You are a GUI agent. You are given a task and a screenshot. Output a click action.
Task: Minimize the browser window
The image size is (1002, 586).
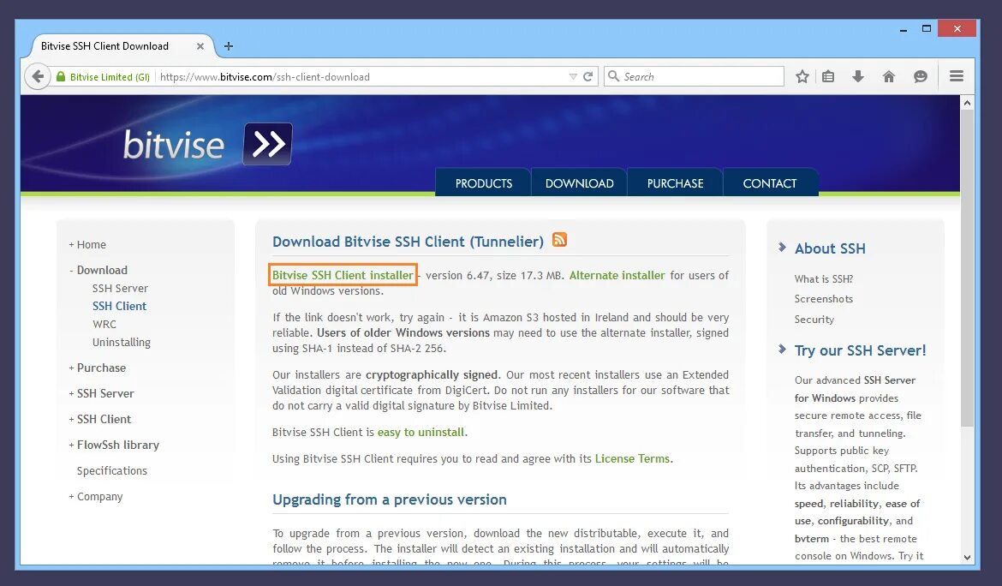pyautogui.click(x=904, y=29)
